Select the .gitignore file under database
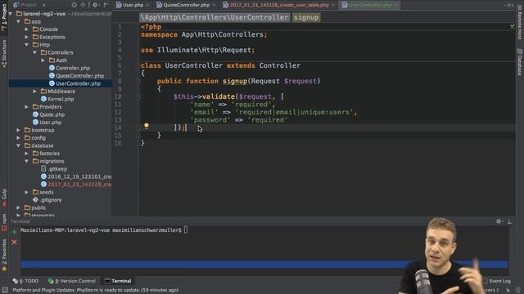Screen dimensions: 524x294 coord(47,200)
